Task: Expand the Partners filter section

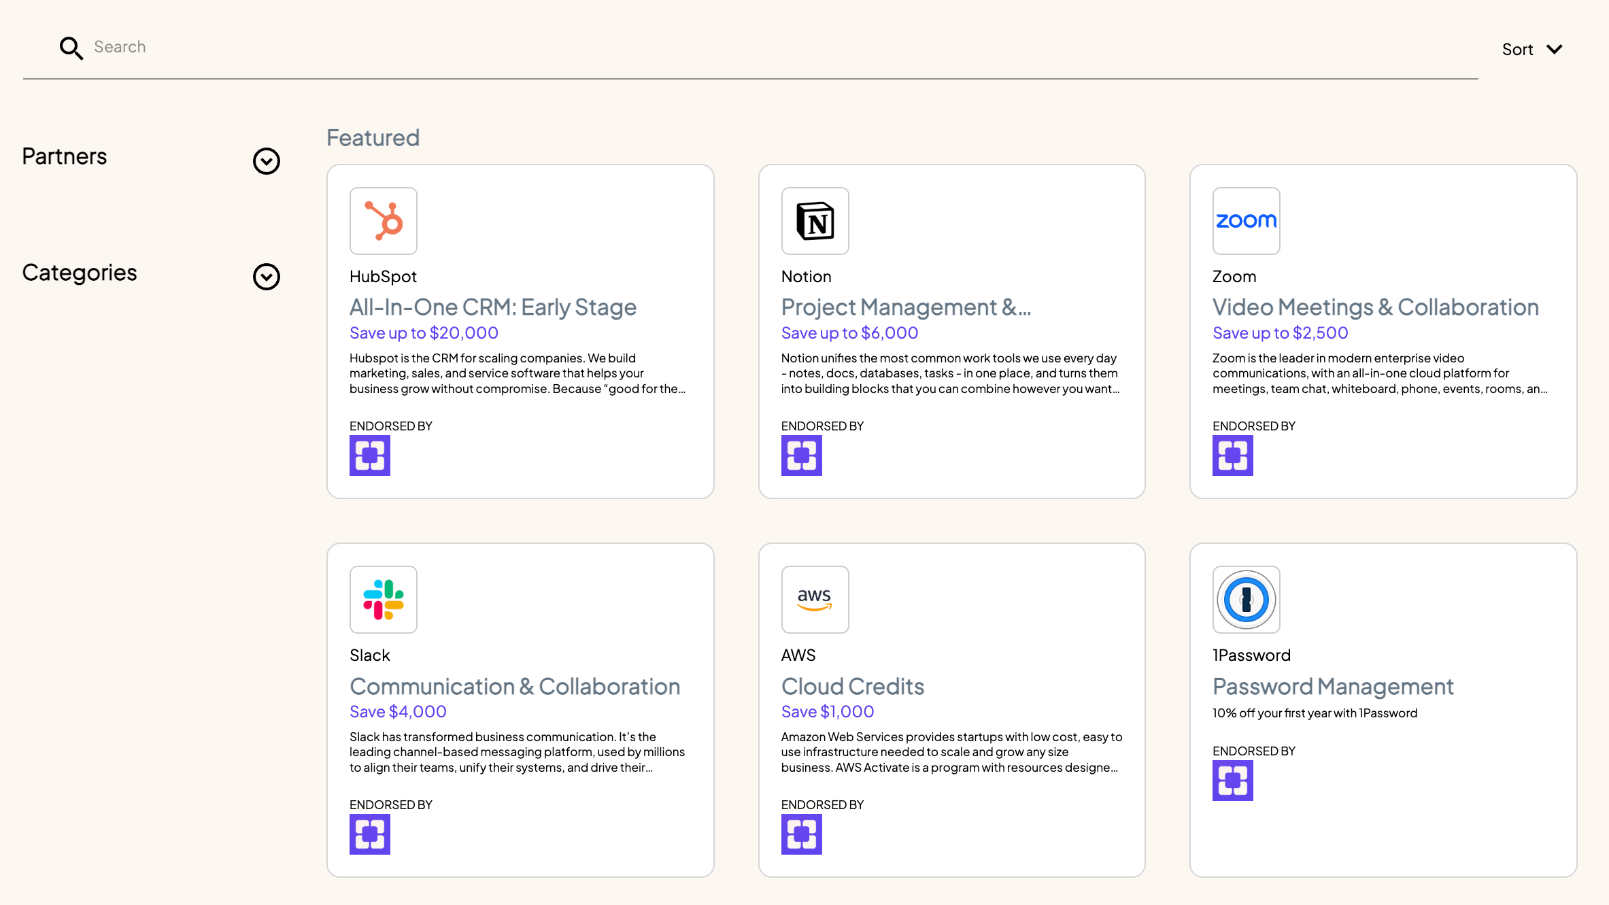Action: pyautogui.click(x=266, y=161)
